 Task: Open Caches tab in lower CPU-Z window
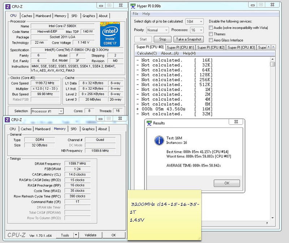point(26,129)
